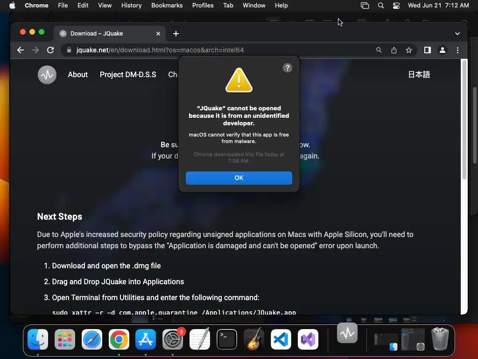This screenshot has height=359, width=478.
Task: Open TextEdit from the Dock
Action: pos(200,339)
